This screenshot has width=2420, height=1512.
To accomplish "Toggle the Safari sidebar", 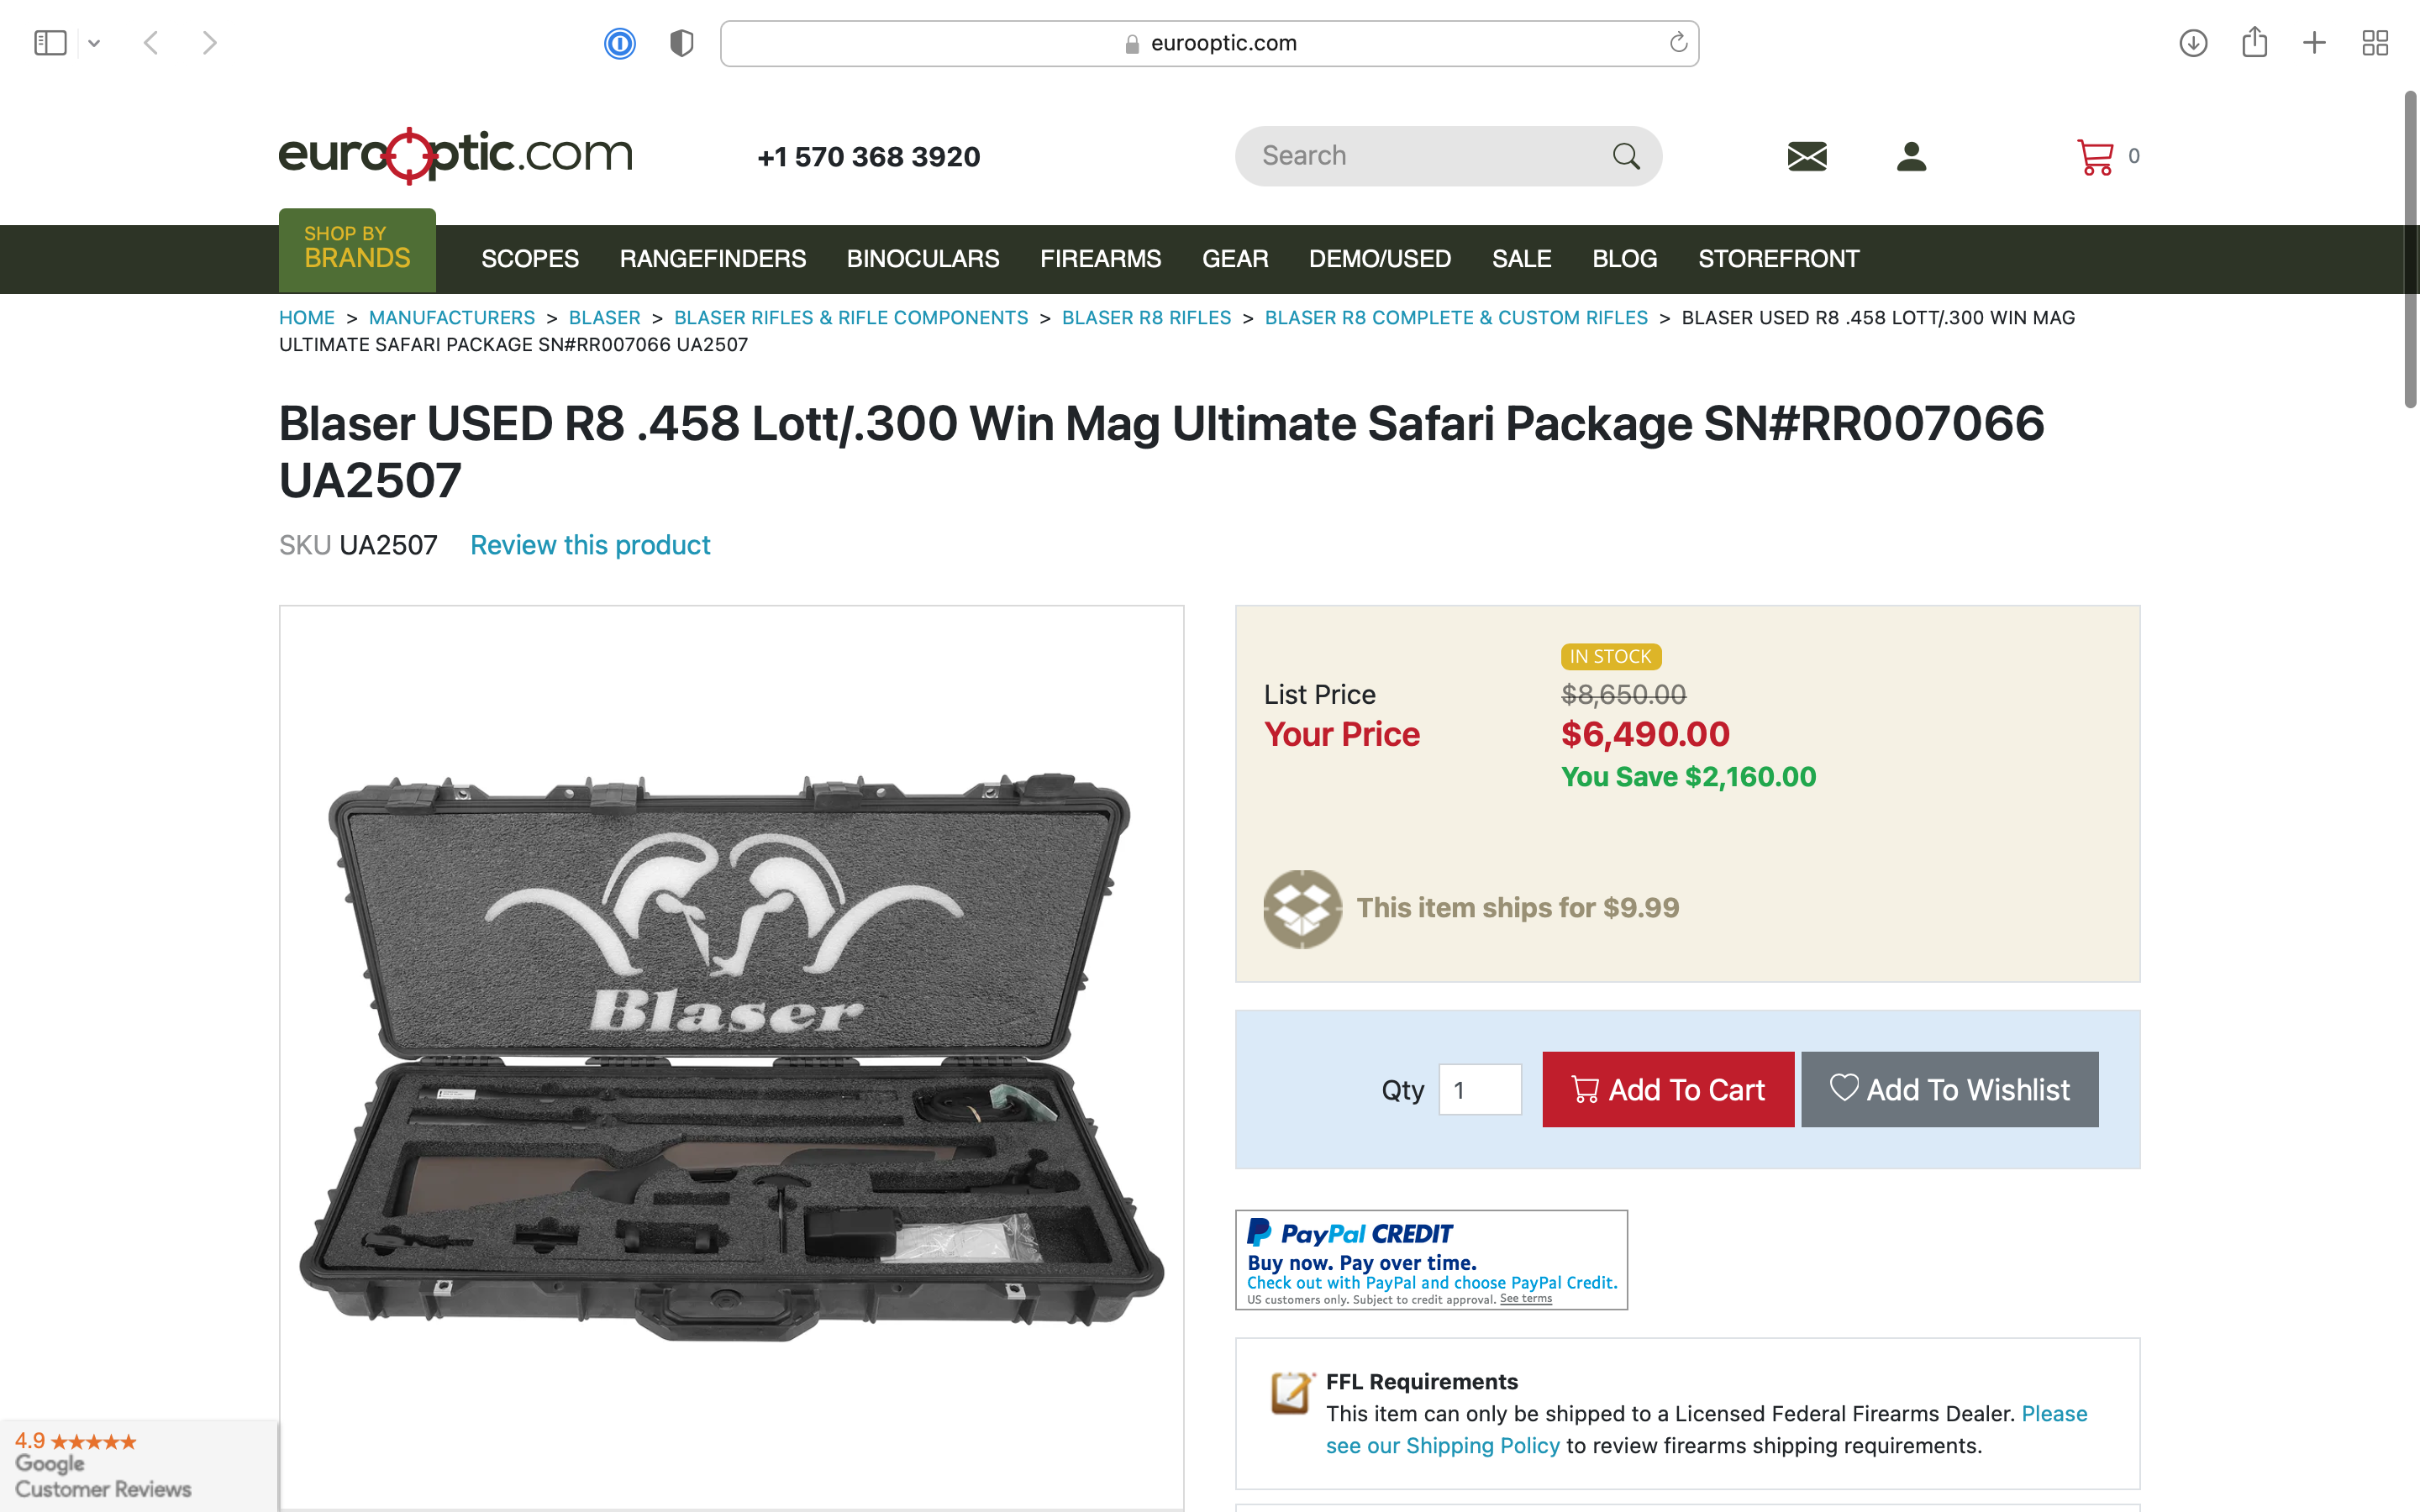I will pyautogui.click(x=50, y=43).
